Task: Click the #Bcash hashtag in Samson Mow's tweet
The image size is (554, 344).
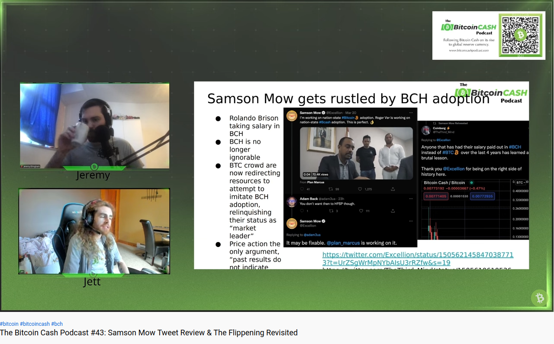Action: (325, 122)
